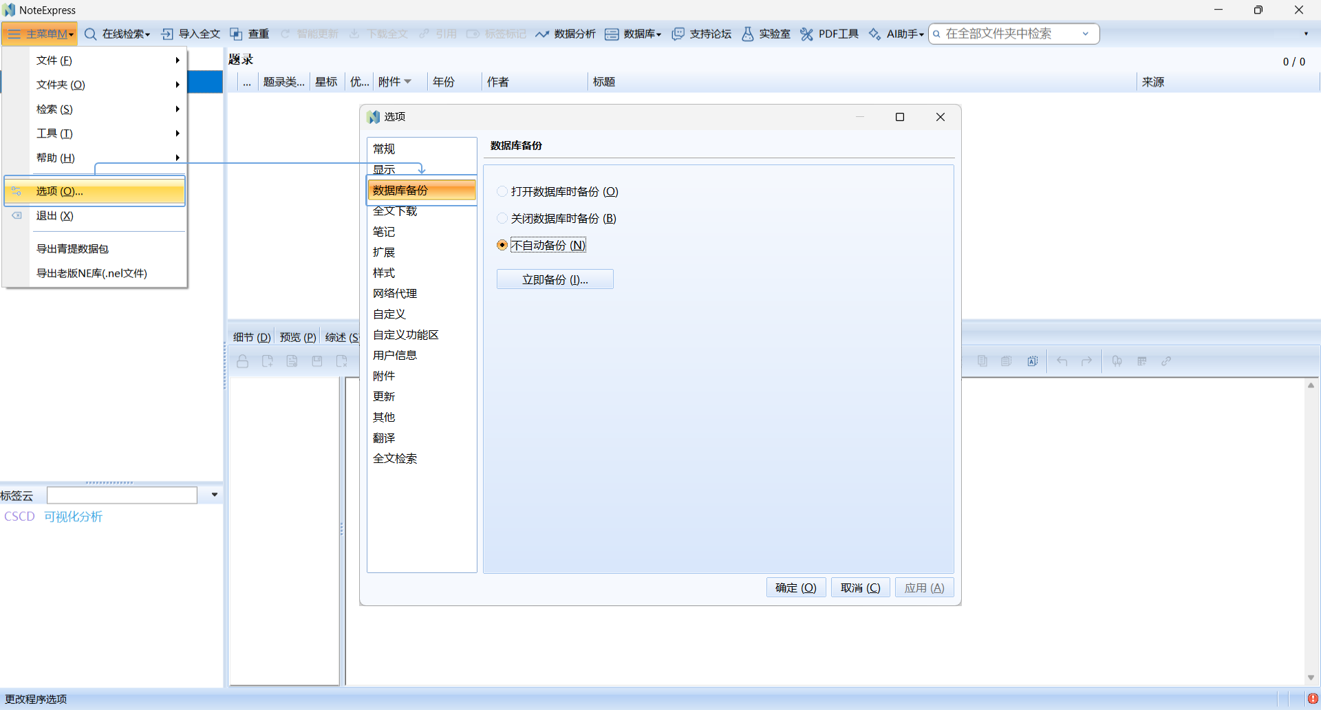This screenshot has height=710, width=1321.
Task: Click the detail pane scrollbar down arrow
Action: 1311,678
